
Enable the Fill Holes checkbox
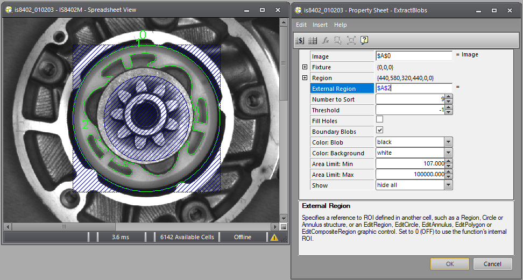point(379,120)
